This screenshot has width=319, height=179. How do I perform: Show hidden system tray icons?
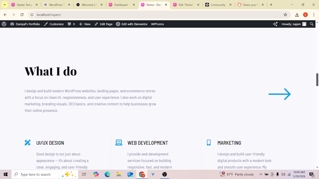point(261,174)
